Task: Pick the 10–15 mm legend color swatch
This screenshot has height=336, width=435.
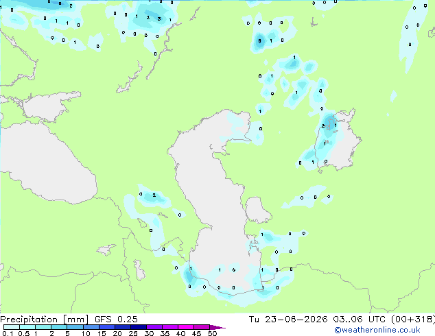Action: [91, 327]
